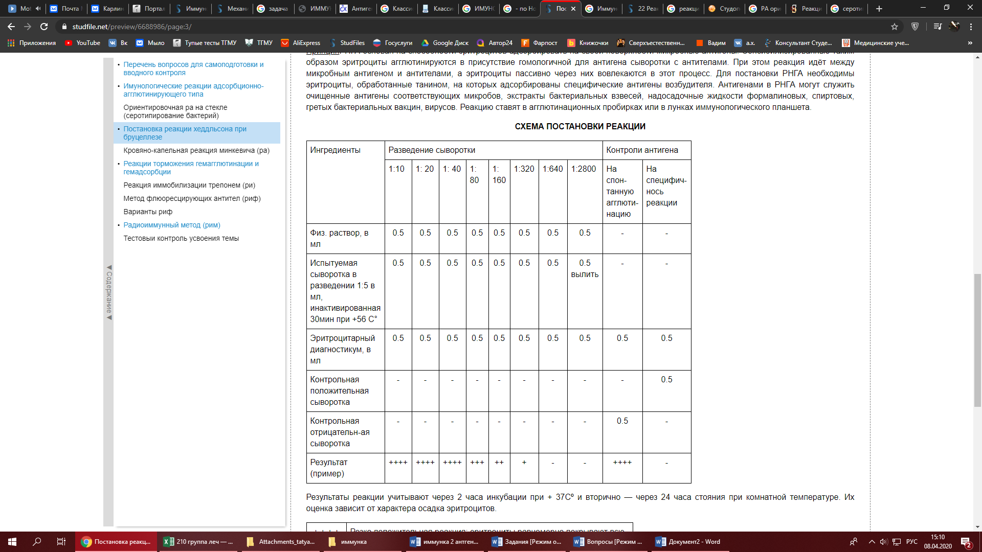Select Кровяно-капельная реакция минкевича item
Screen dimensions: 982x552
pos(196,150)
